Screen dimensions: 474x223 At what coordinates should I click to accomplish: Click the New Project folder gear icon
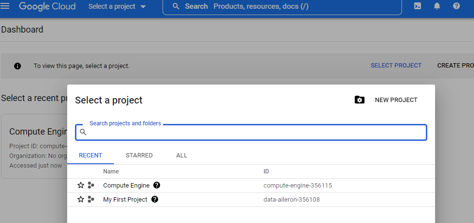(x=360, y=100)
